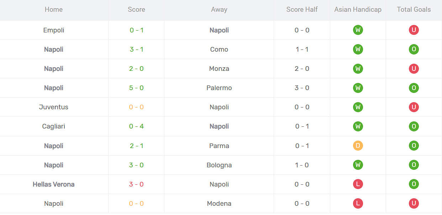Click the Home column header

tap(54, 10)
